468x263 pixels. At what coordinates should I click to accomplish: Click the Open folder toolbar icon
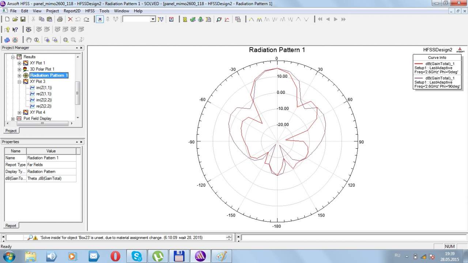(15, 19)
